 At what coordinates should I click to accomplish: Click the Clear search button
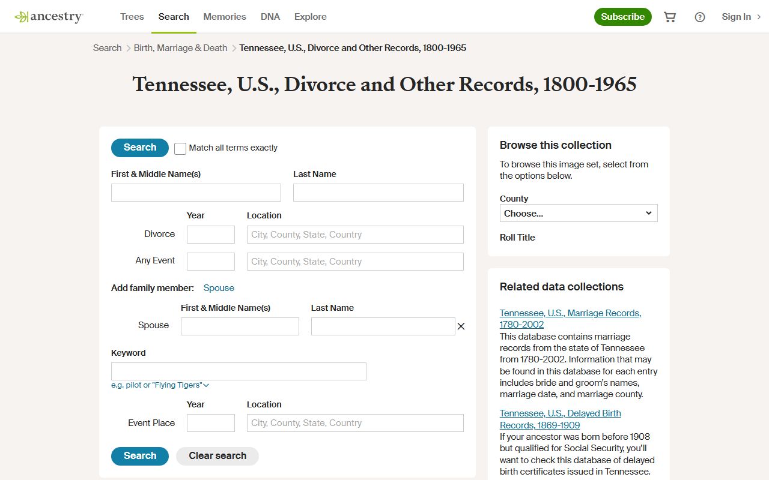pos(217,456)
